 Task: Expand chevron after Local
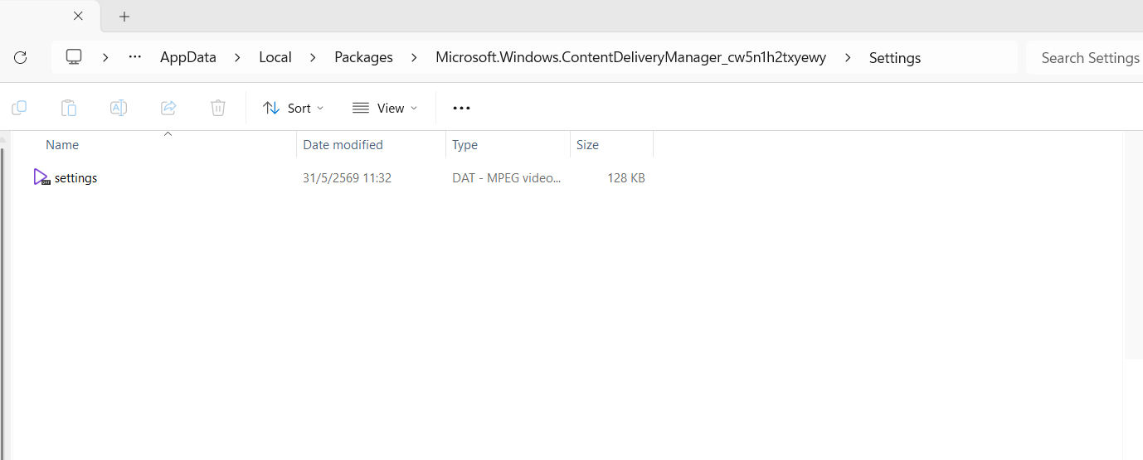coord(313,57)
